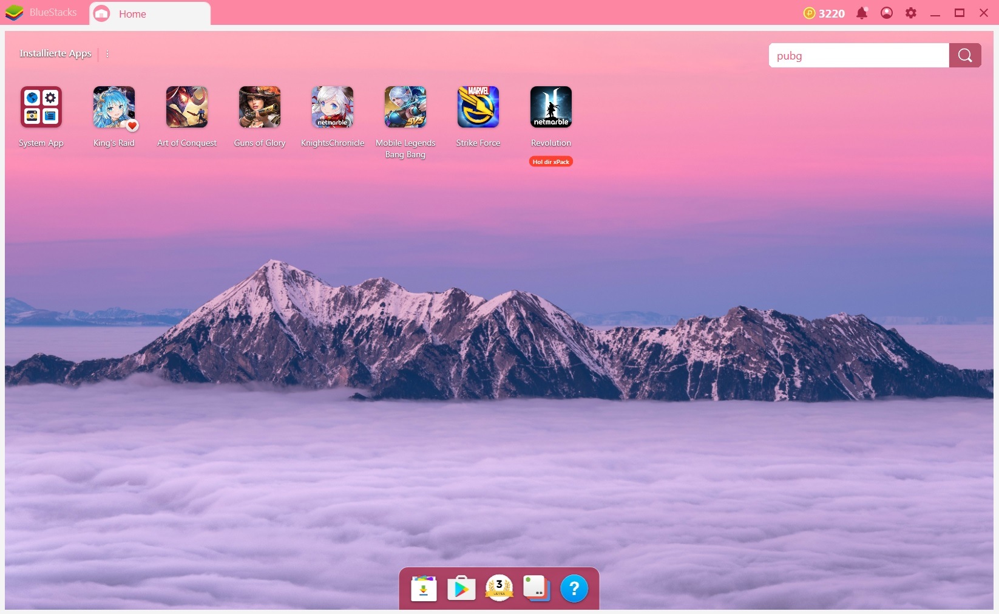Screen dimensions: 999x614
Task: Open Mobile Legends Bang Bang icon
Action: pyautogui.click(x=405, y=107)
